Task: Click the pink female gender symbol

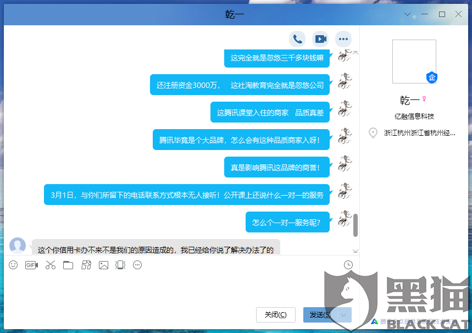Action: tap(424, 99)
